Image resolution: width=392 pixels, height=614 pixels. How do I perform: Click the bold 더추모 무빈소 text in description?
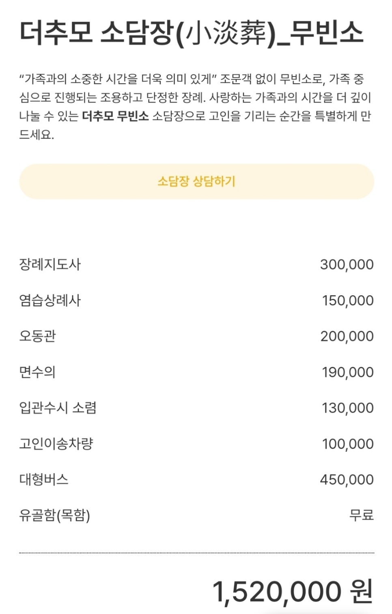point(115,116)
